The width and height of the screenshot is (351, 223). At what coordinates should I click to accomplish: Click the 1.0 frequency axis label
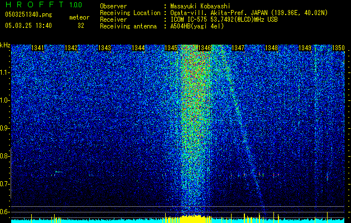[x=5, y=100]
